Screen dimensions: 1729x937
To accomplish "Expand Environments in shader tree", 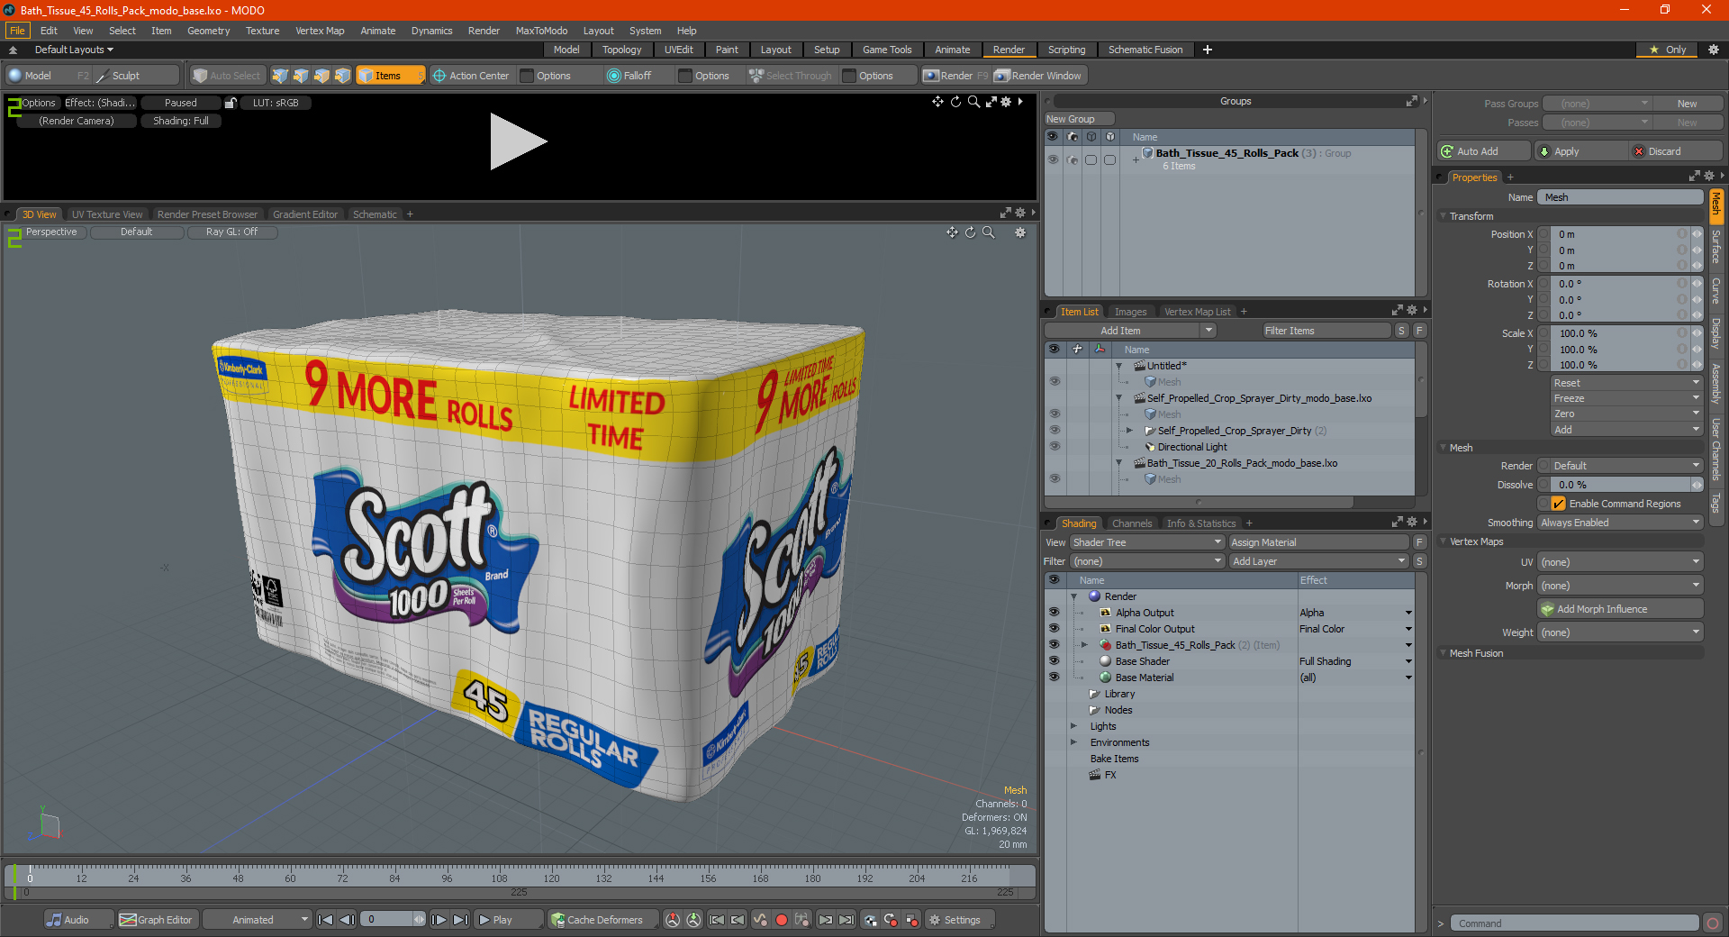I will tap(1073, 742).
